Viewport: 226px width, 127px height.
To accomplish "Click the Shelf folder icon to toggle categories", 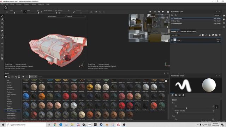I will coord(6,77).
